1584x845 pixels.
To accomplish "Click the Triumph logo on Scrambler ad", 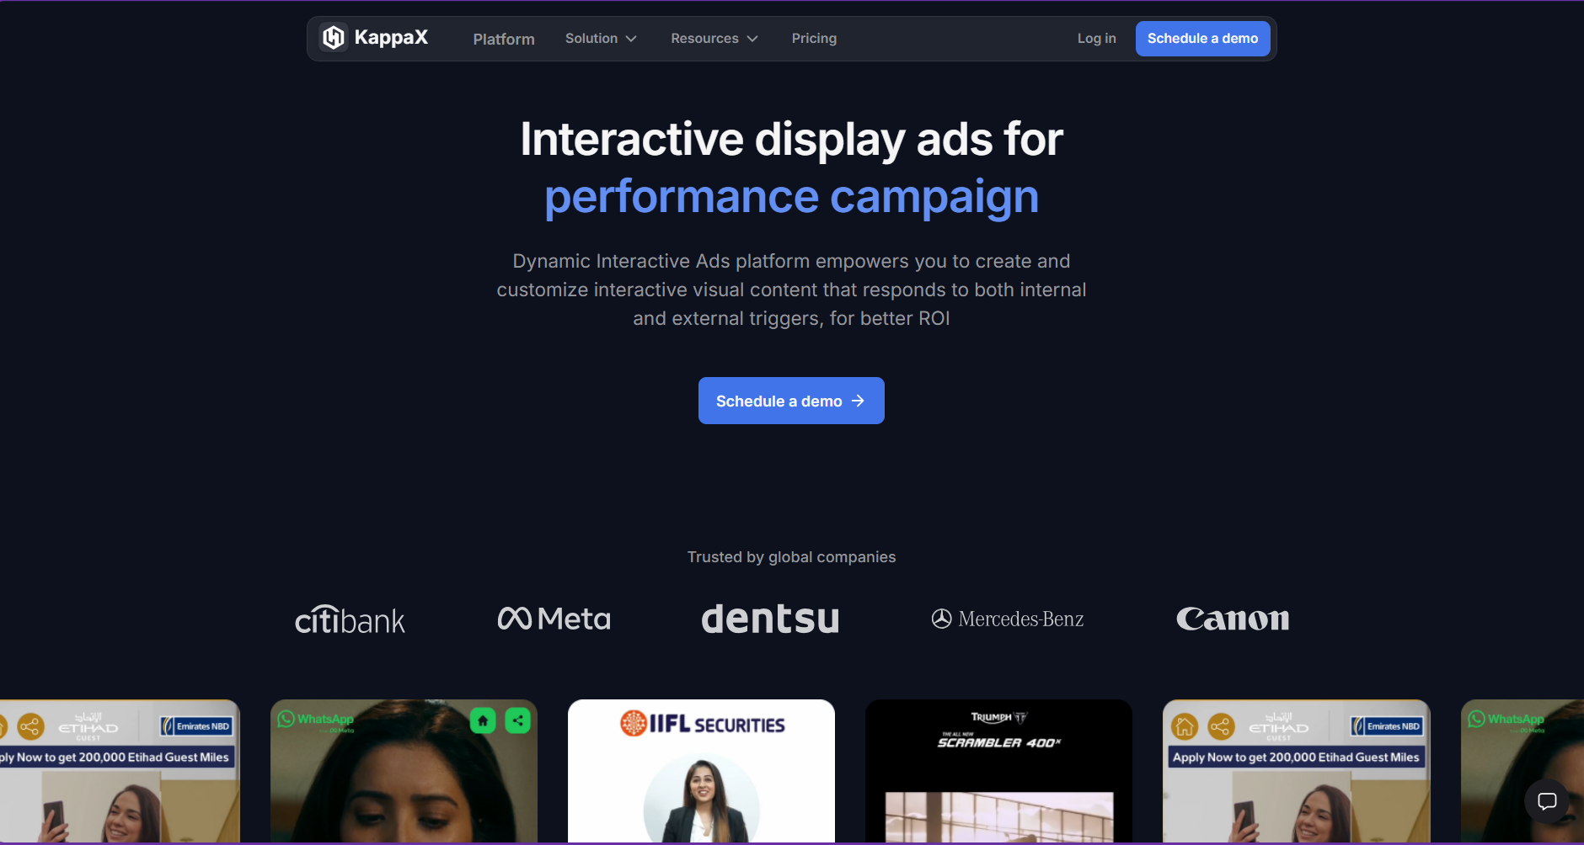I will click(998, 718).
